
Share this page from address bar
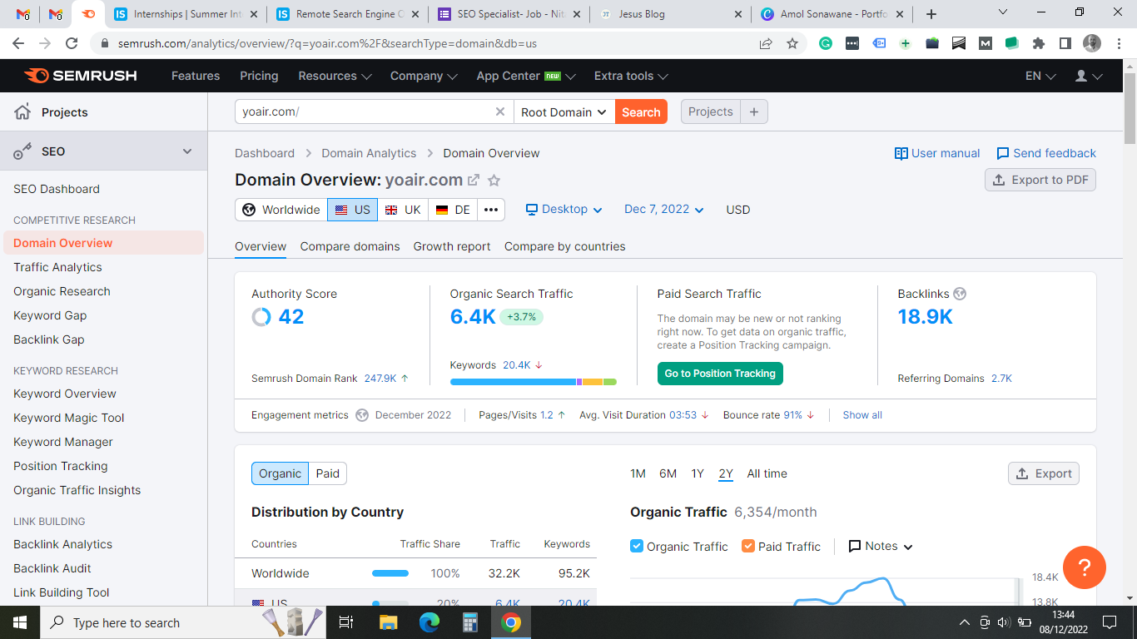click(x=766, y=43)
